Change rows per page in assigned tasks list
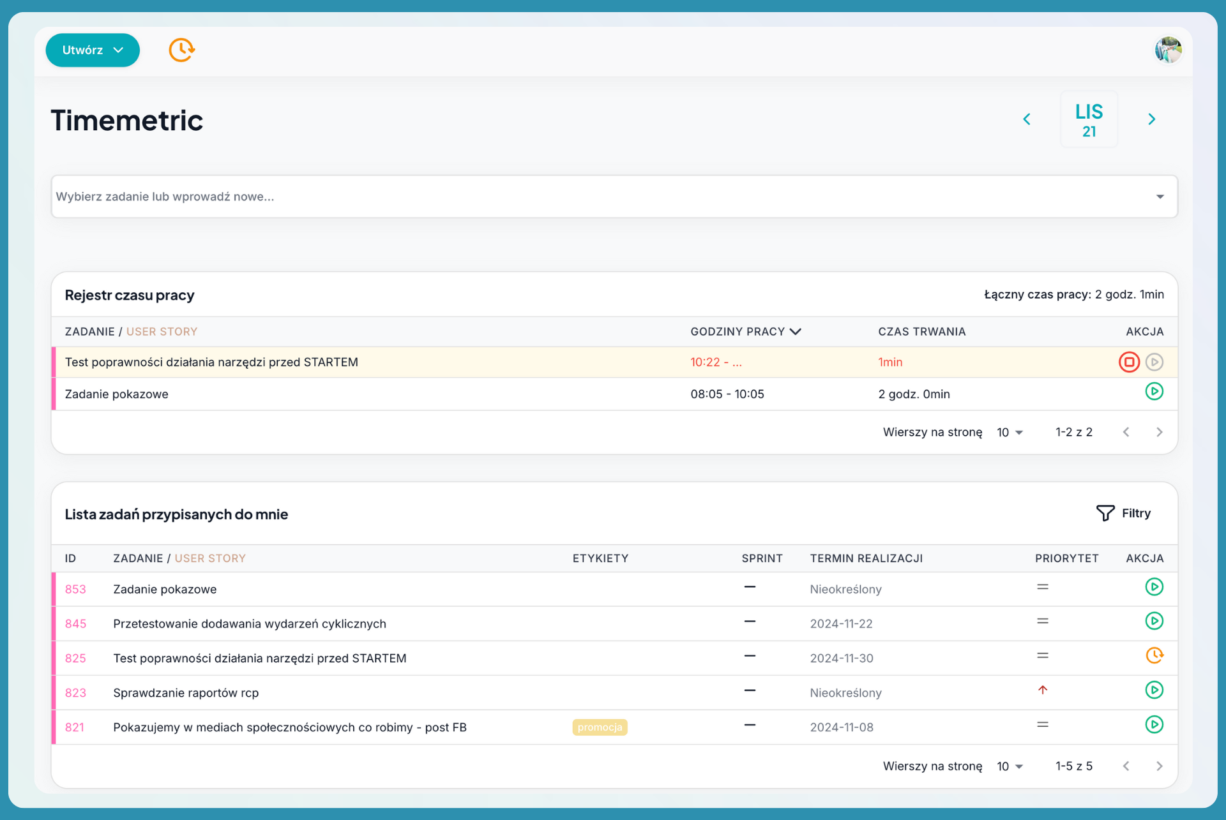The width and height of the screenshot is (1226, 820). [x=1010, y=766]
